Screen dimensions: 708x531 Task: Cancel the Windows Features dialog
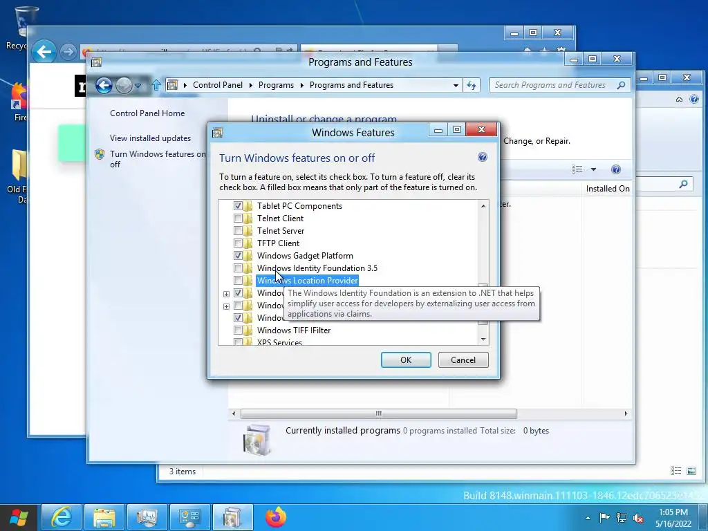463,360
